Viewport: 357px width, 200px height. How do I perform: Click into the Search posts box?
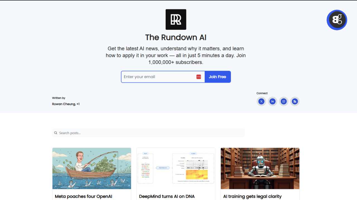tap(151, 133)
